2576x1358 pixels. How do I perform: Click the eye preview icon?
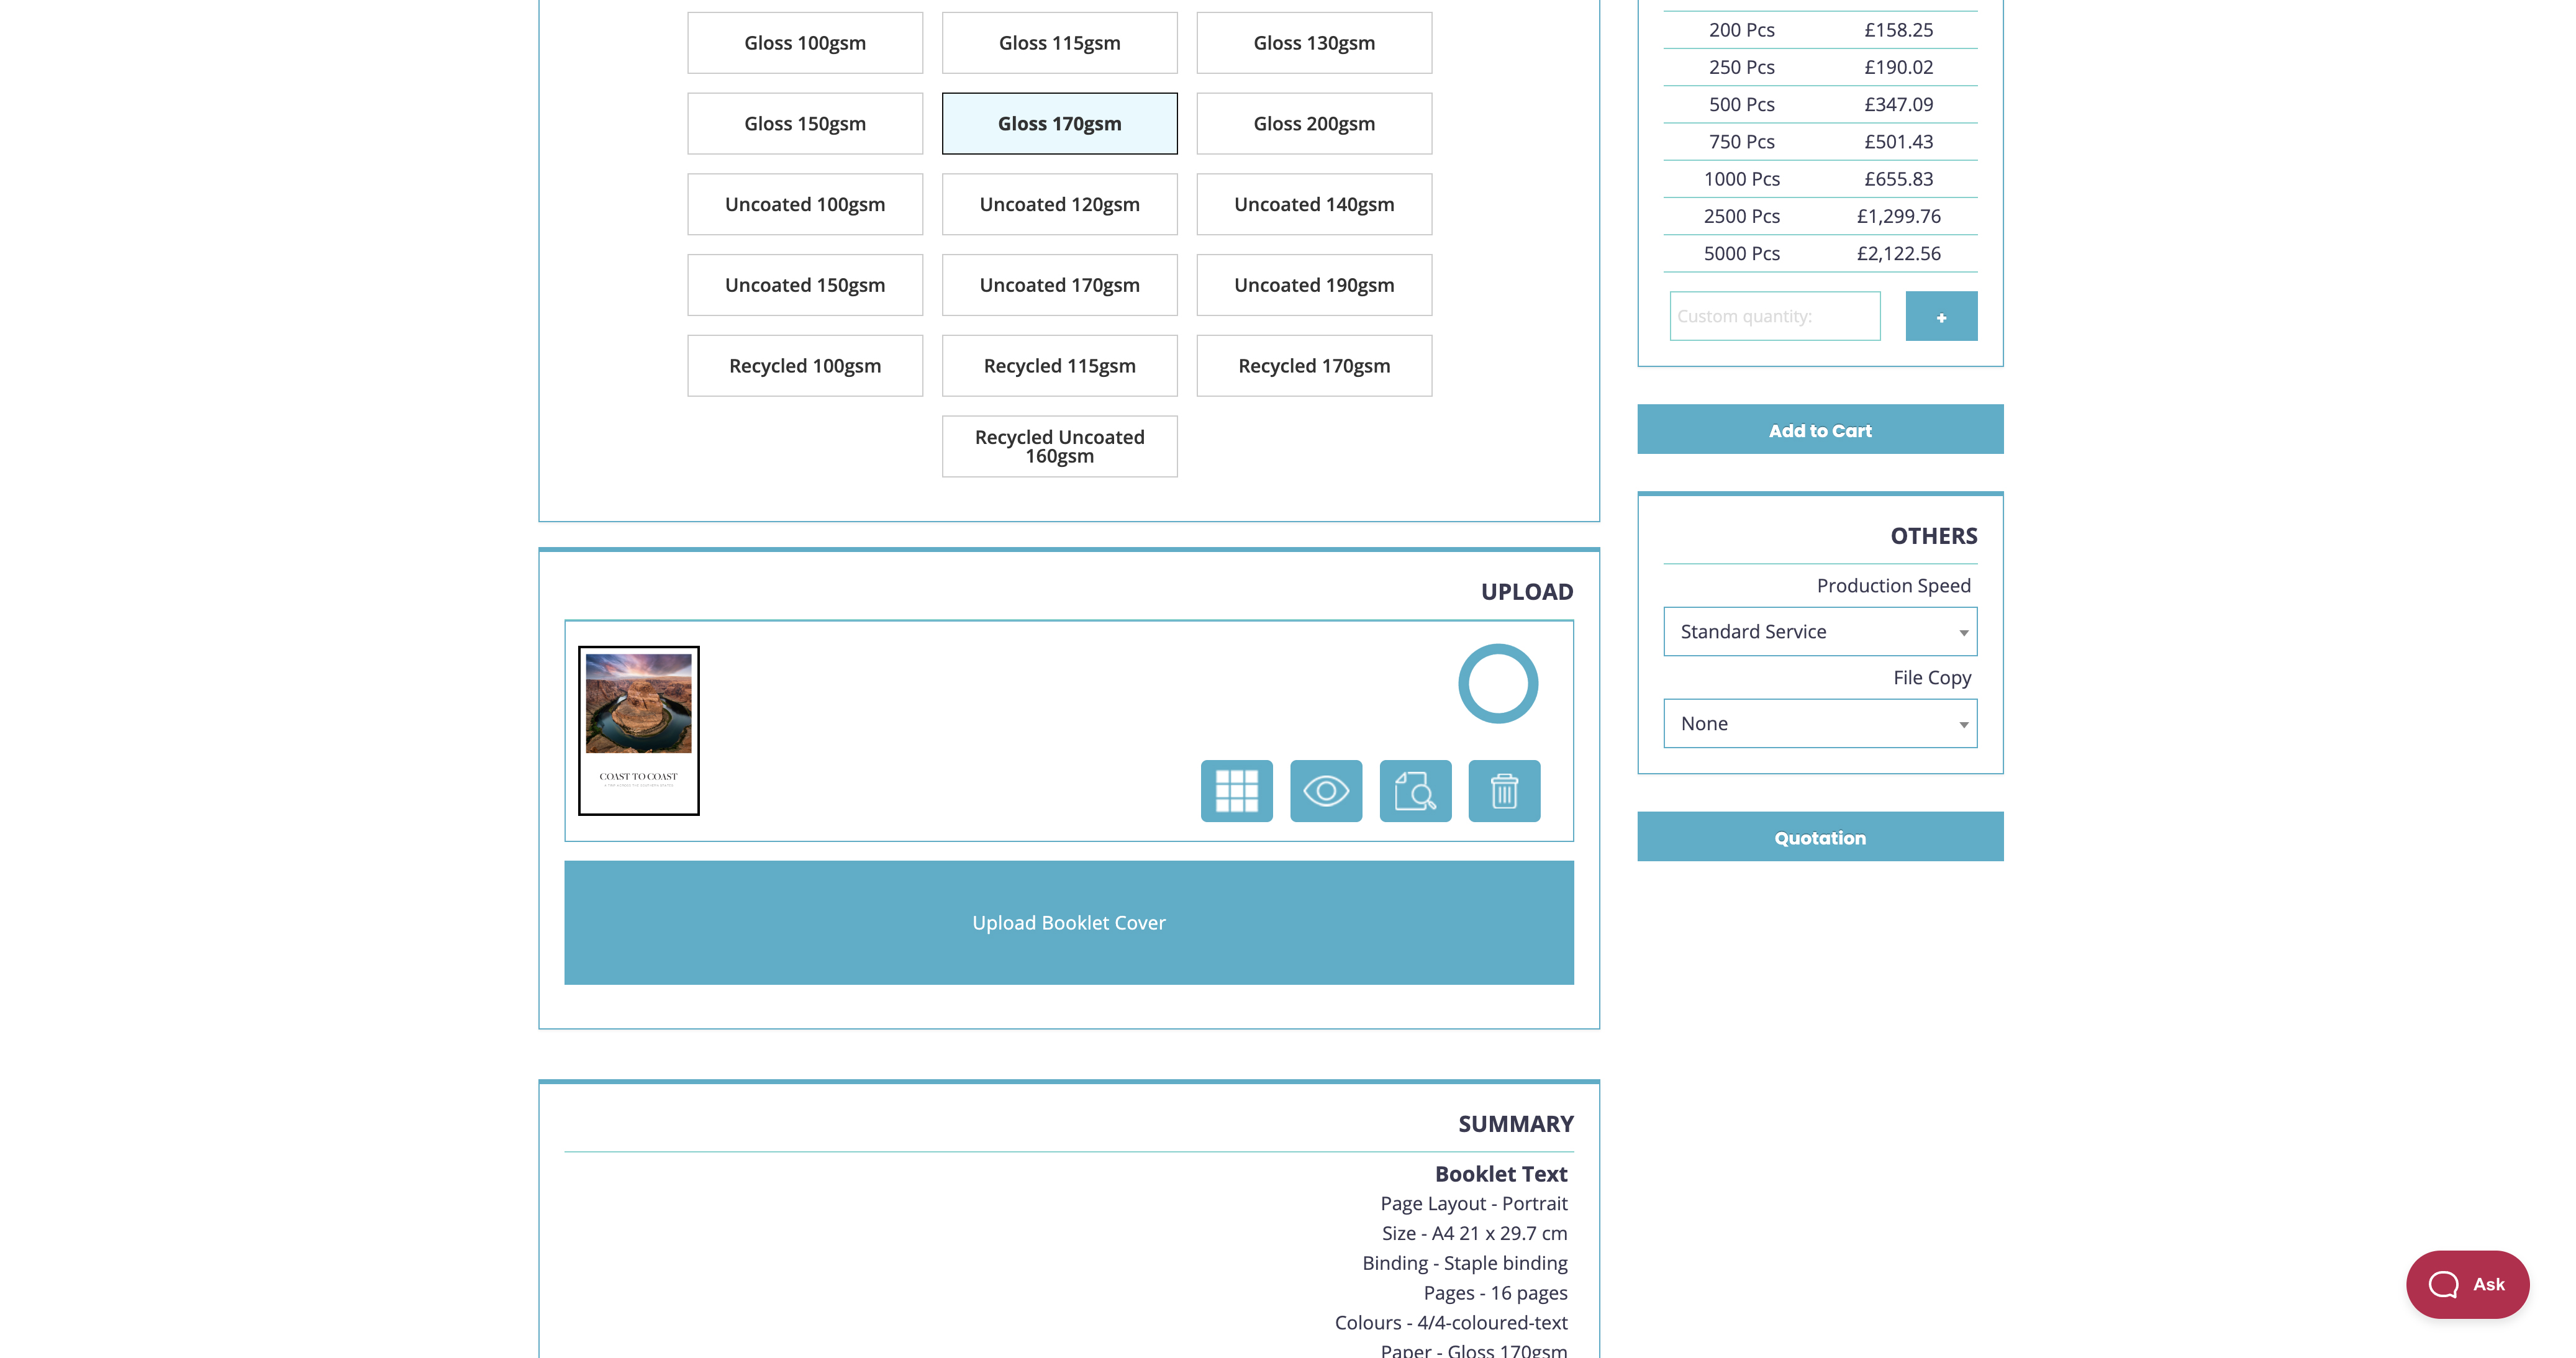(x=1325, y=791)
